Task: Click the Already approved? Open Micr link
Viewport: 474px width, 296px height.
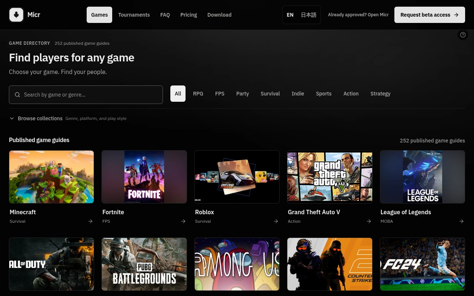Action: coord(358,15)
